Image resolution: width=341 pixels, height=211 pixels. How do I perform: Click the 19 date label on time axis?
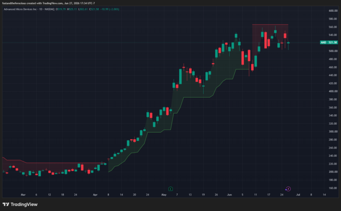[203, 195]
